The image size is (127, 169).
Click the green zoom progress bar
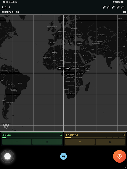tap(32, 138)
